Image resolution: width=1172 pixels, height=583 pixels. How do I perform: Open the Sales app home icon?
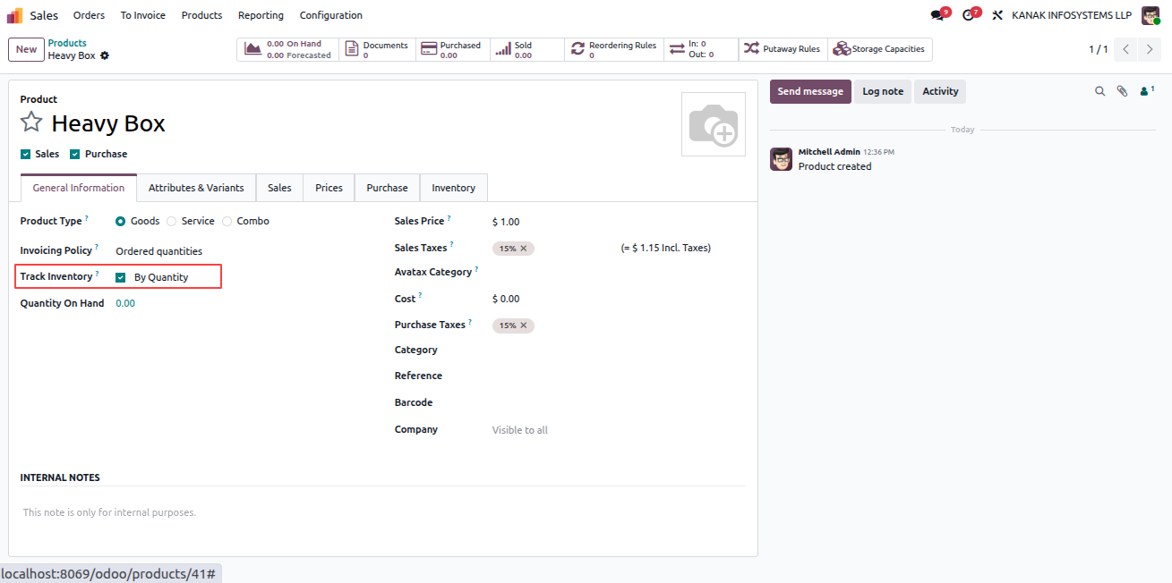tap(15, 15)
